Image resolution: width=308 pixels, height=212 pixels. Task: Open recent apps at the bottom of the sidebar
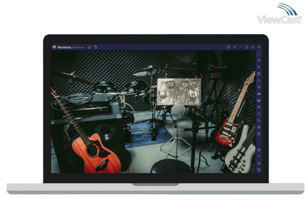tap(259, 169)
